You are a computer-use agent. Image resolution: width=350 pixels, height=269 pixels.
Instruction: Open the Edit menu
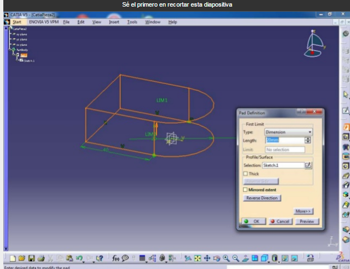pyautogui.click(x=81, y=22)
